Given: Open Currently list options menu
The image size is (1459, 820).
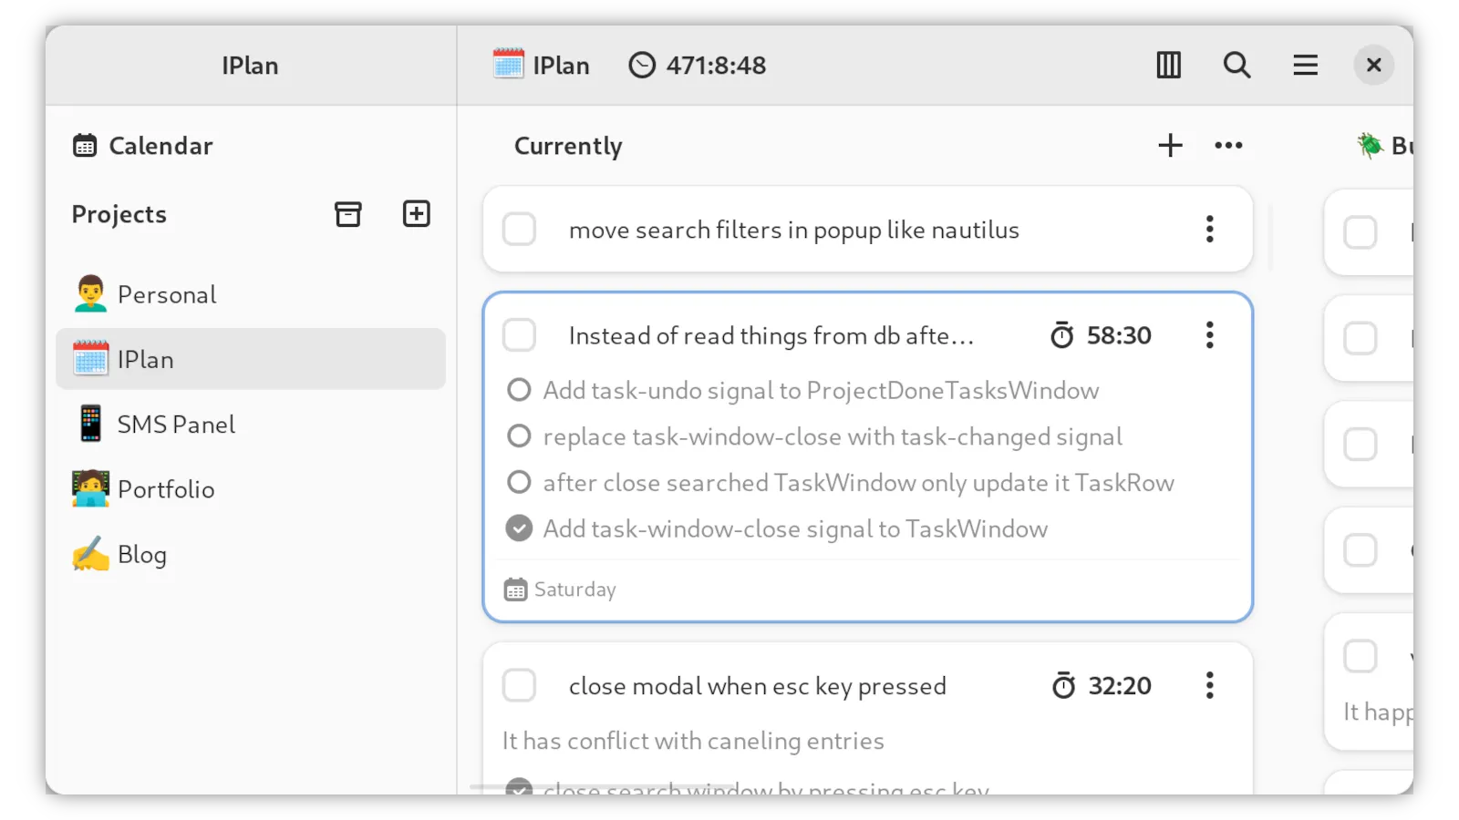Looking at the screenshot, I should pos(1228,146).
